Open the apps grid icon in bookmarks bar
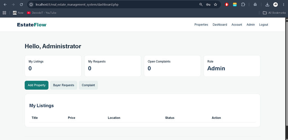 [x=4, y=13]
